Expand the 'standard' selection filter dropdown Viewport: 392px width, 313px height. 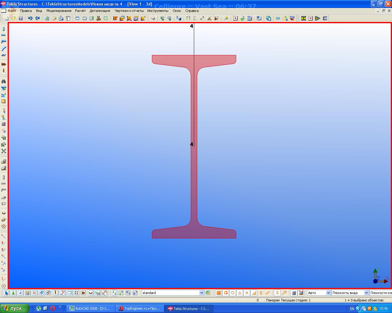[202, 293]
